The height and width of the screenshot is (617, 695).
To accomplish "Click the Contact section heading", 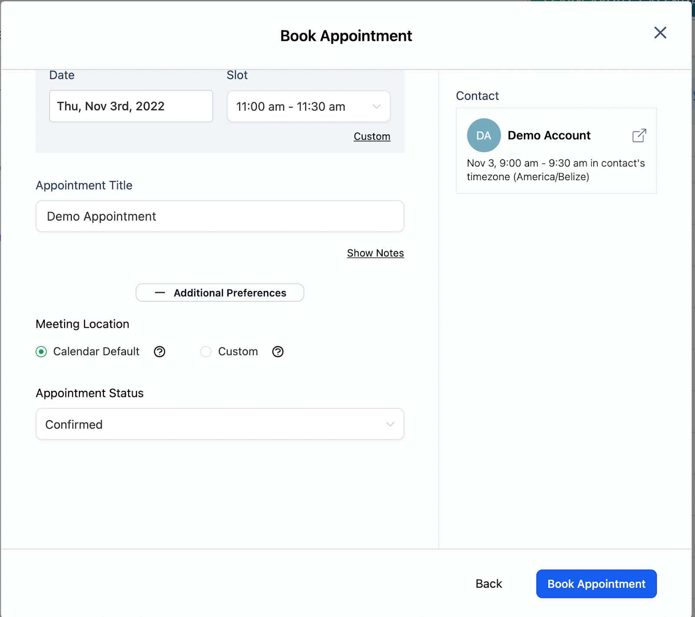I will [x=477, y=96].
